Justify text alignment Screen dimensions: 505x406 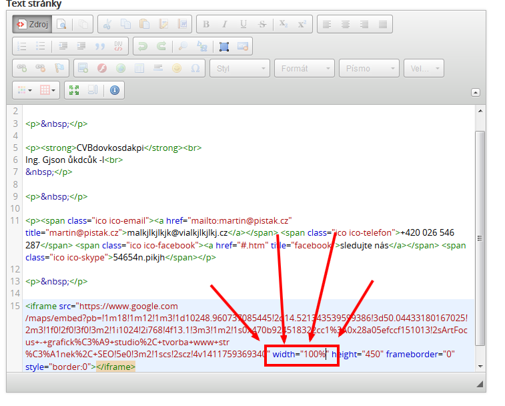(x=383, y=24)
